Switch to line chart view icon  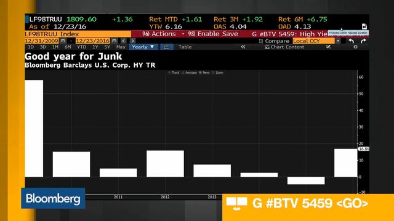[166, 47]
